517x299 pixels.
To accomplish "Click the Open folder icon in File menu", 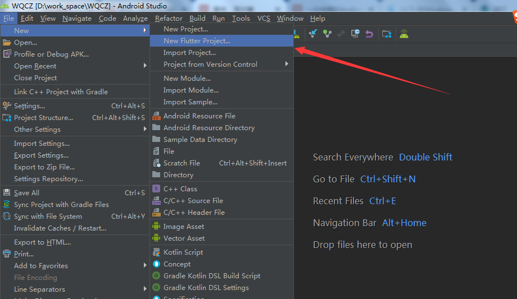I will pos(7,43).
